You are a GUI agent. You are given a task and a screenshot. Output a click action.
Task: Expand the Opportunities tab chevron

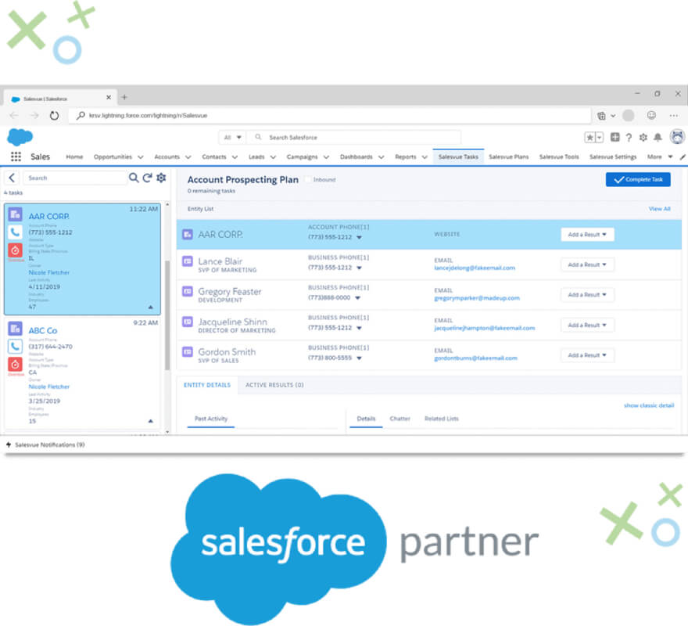point(141,156)
